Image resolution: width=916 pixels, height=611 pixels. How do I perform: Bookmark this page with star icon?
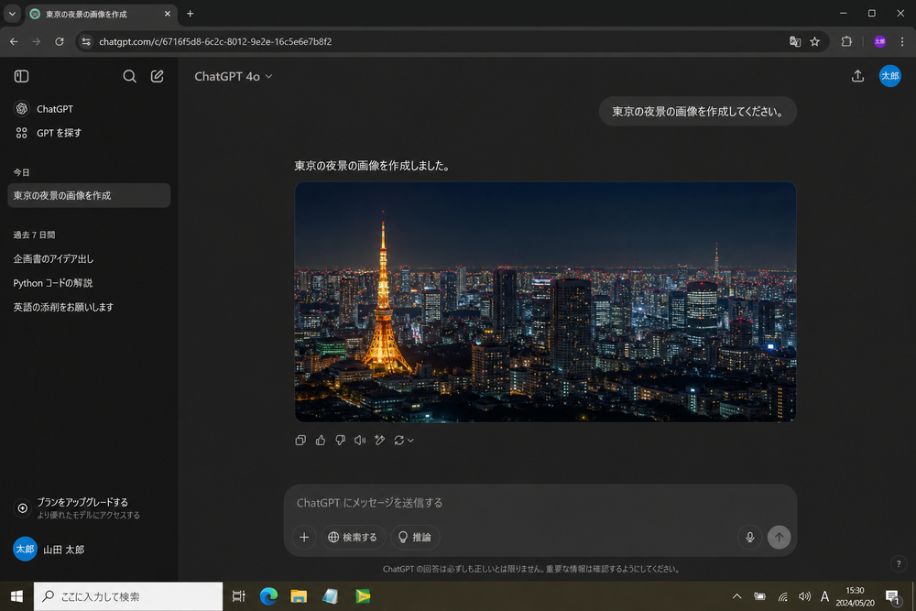(815, 41)
